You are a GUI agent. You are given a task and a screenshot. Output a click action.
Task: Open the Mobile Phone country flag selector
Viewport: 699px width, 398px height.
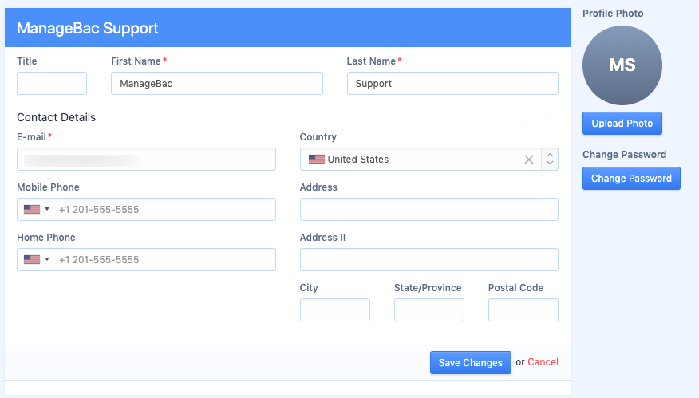tap(37, 210)
